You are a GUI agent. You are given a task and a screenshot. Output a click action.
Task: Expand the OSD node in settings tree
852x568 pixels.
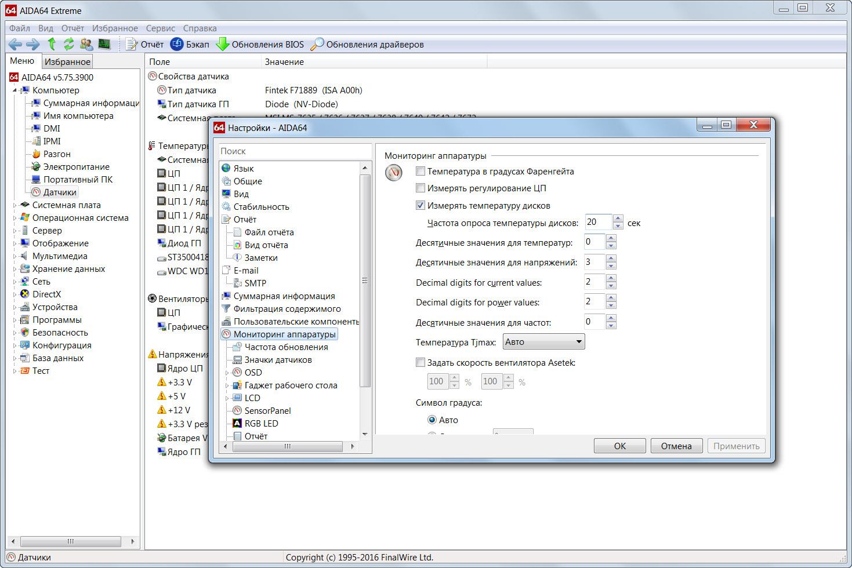coord(227,372)
